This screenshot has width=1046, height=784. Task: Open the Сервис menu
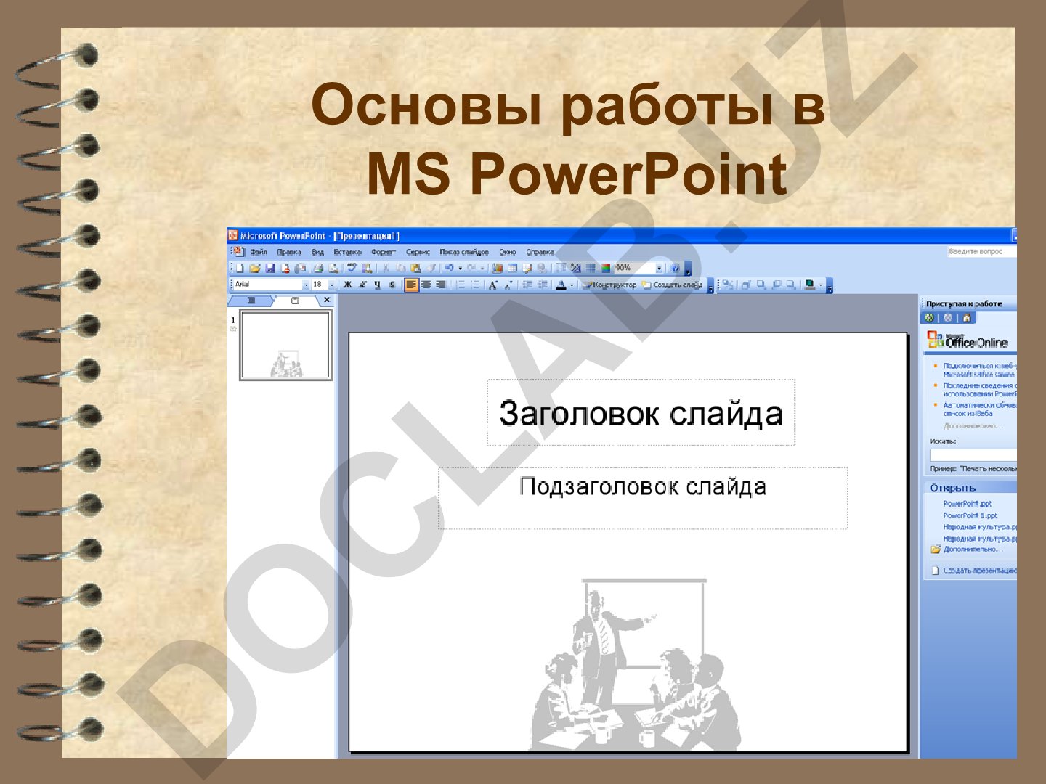[418, 252]
